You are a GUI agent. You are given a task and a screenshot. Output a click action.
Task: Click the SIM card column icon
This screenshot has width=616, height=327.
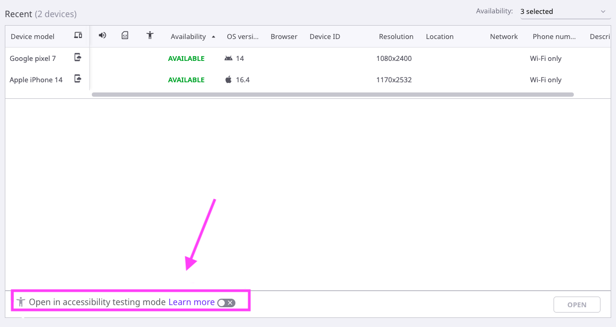click(x=125, y=36)
